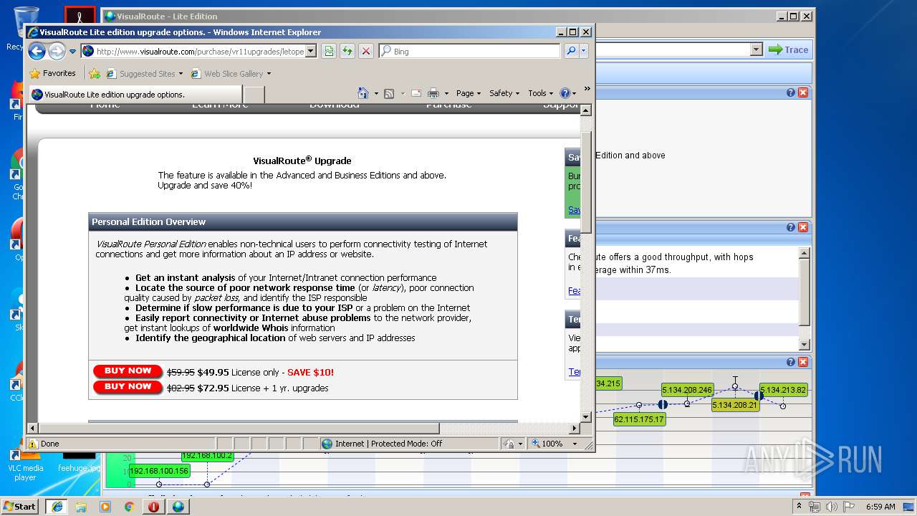Viewport: 917px width, 516px height.
Task: Open the Windows Start menu
Action: [x=19, y=506]
